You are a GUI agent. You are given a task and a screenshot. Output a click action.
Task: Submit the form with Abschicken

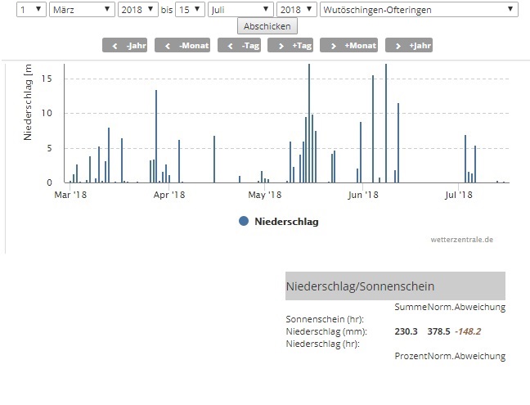pos(266,26)
